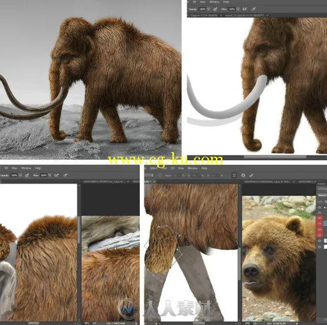The image size is (327, 325).
Task: Close the first document tab in top-right window
Action: tap(221, 15)
